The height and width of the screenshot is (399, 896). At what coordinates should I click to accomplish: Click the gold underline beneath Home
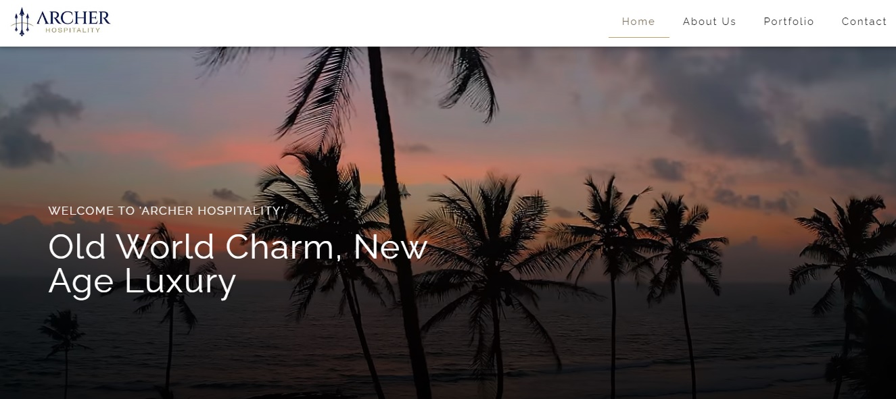click(638, 37)
